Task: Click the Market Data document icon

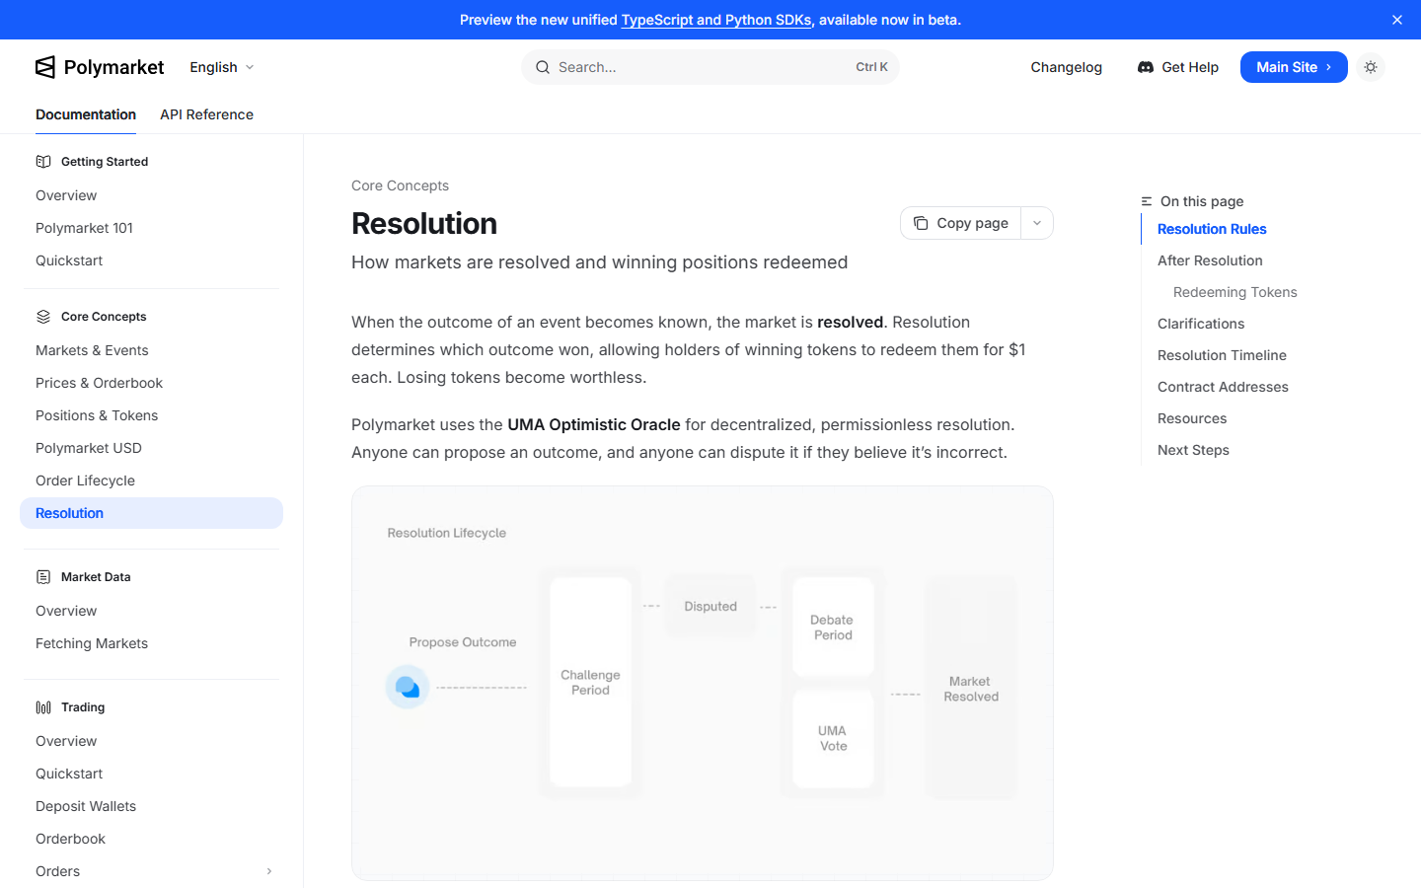Action: click(43, 577)
